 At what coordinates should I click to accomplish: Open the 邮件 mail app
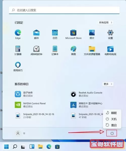click(36, 34)
